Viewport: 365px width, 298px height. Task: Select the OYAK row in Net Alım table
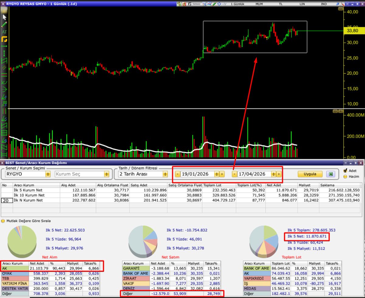(x=50, y=273)
